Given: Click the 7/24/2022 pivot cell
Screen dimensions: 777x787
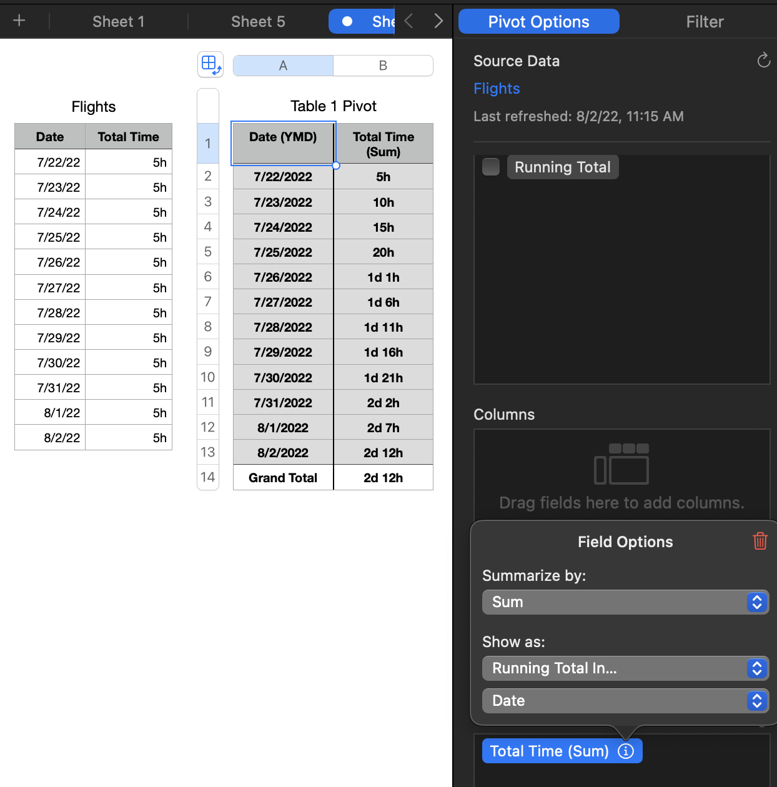Looking at the screenshot, I should (x=283, y=227).
